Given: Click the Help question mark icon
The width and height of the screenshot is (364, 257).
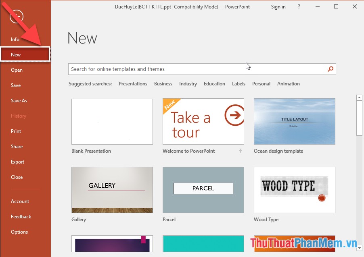Looking at the screenshot, I should [299, 7].
